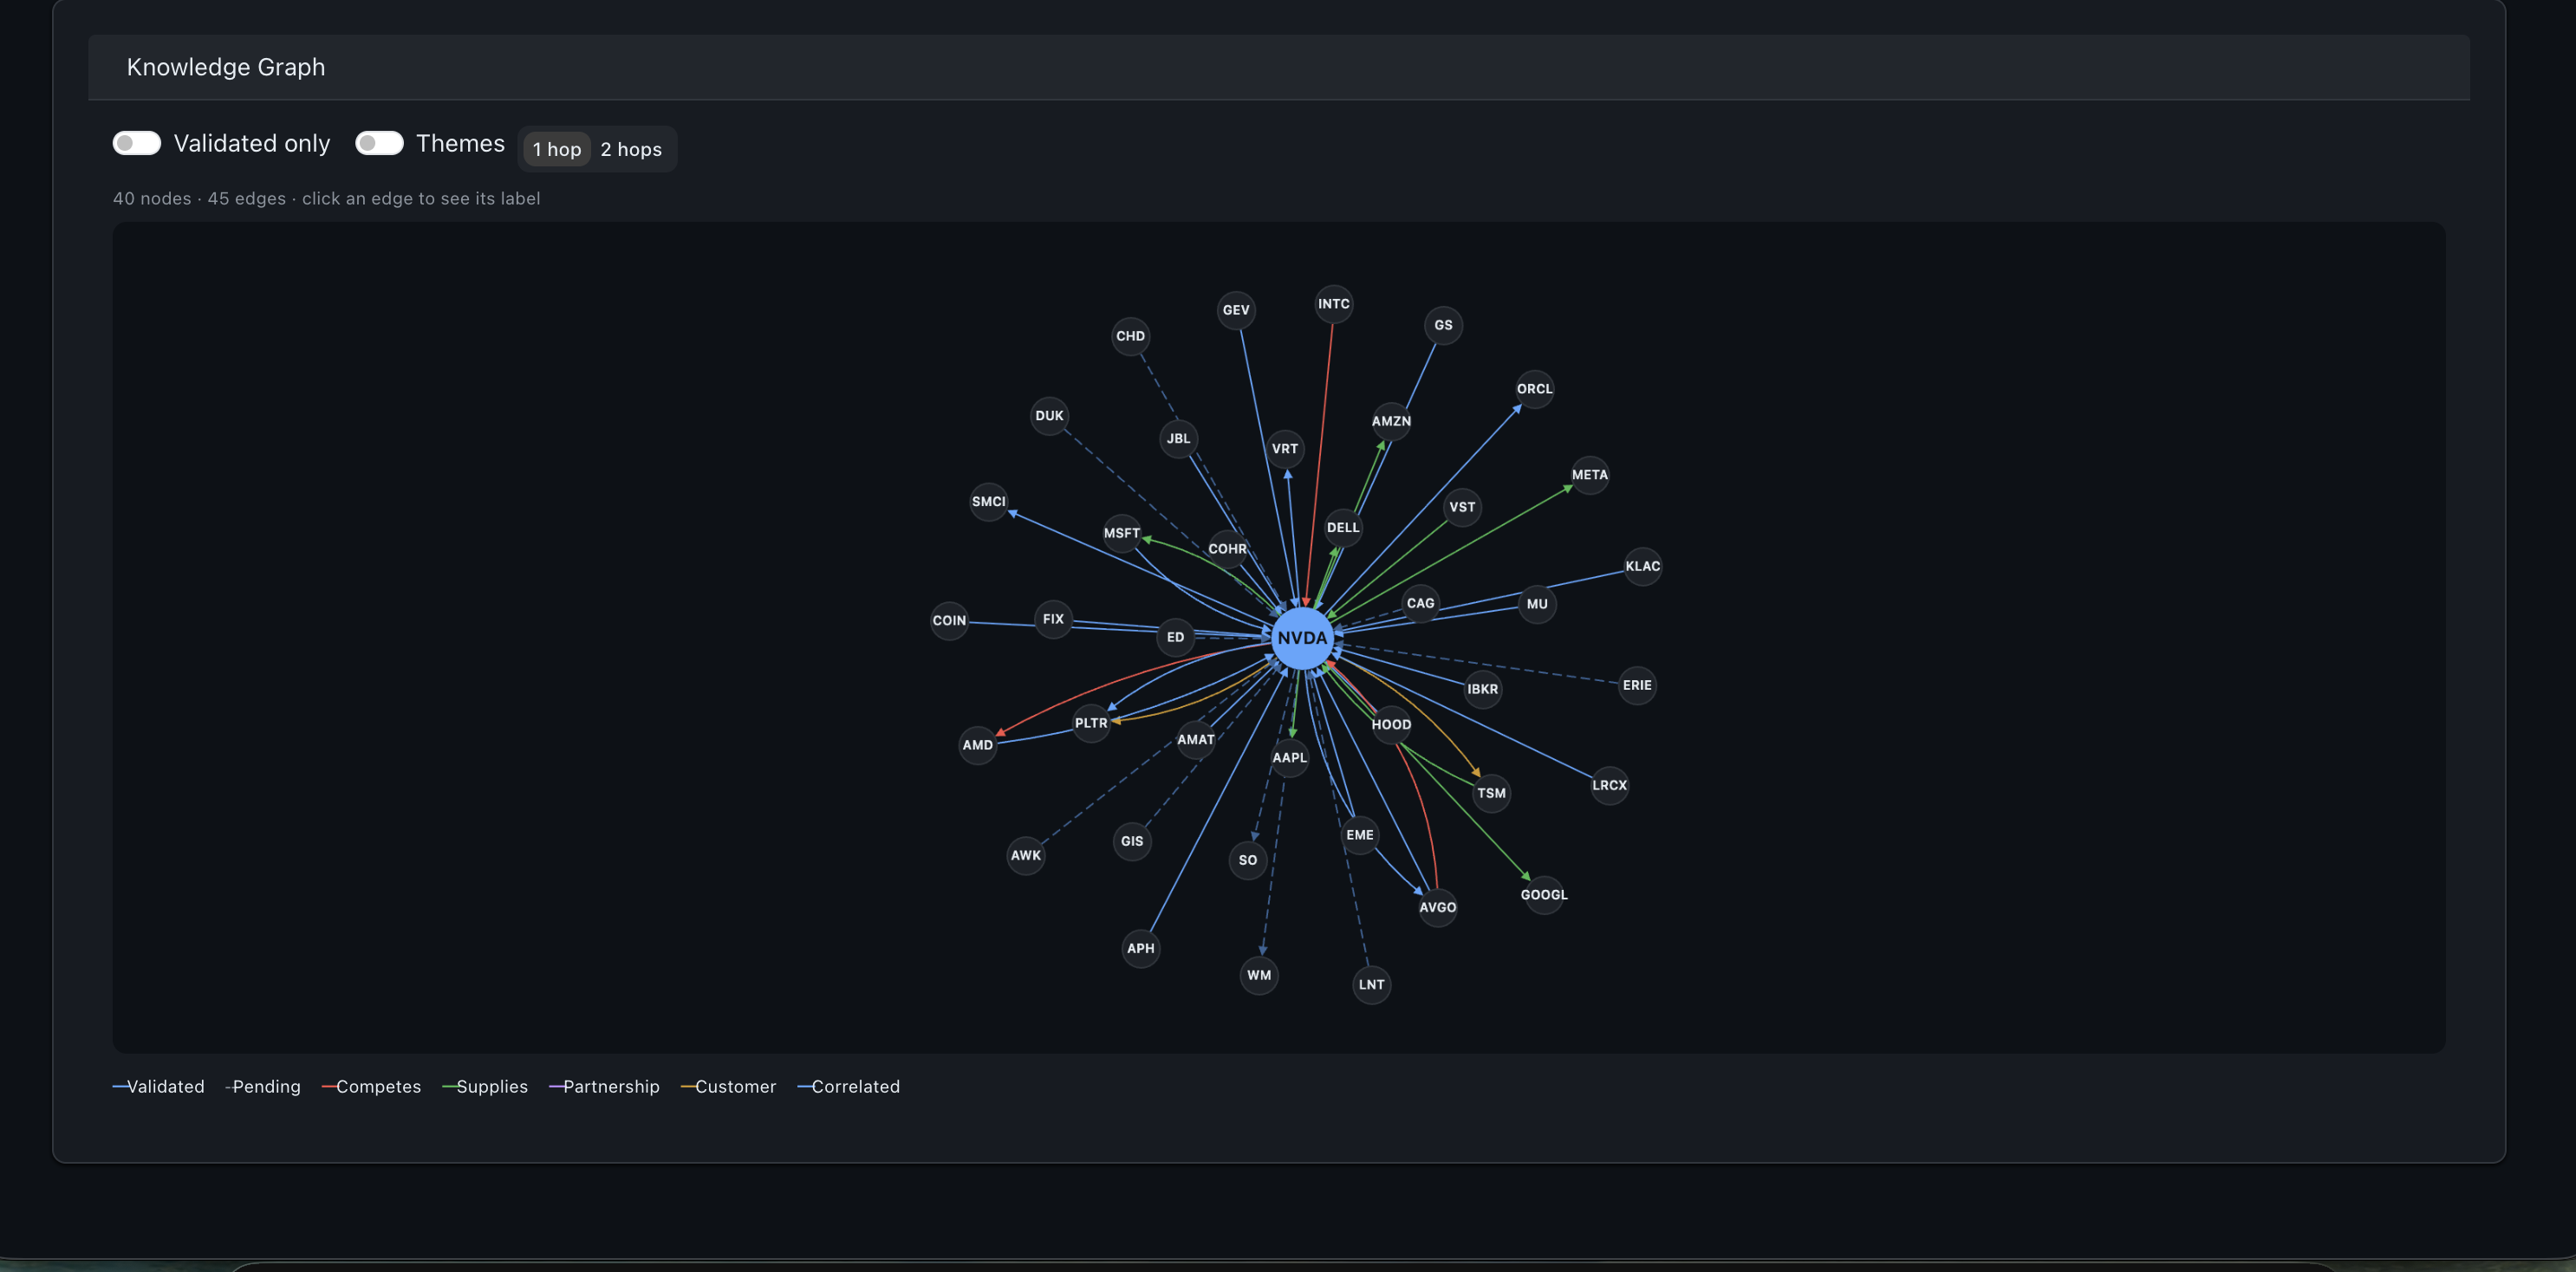Click the AWK node
Image resolution: width=2576 pixels, height=1272 pixels.
point(1025,855)
